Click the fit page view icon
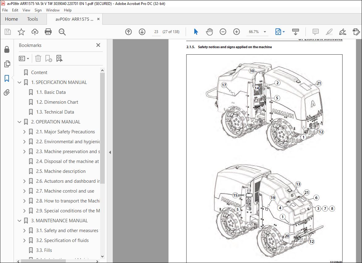This screenshot has width=362, height=263. pos(278,32)
